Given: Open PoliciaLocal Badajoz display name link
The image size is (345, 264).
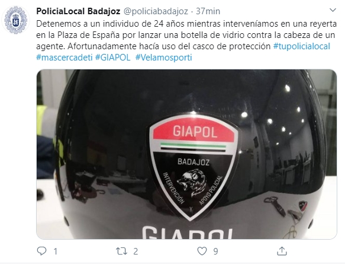Looking at the screenshot, I should pyautogui.click(x=78, y=11).
